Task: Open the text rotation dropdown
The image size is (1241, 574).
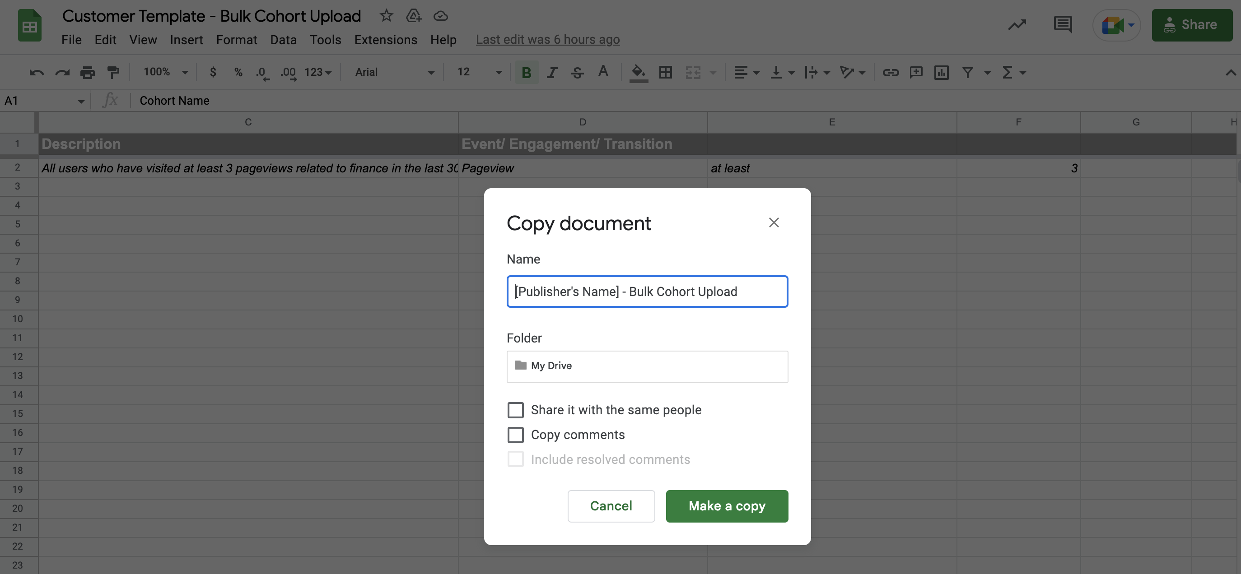Action: tap(853, 72)
